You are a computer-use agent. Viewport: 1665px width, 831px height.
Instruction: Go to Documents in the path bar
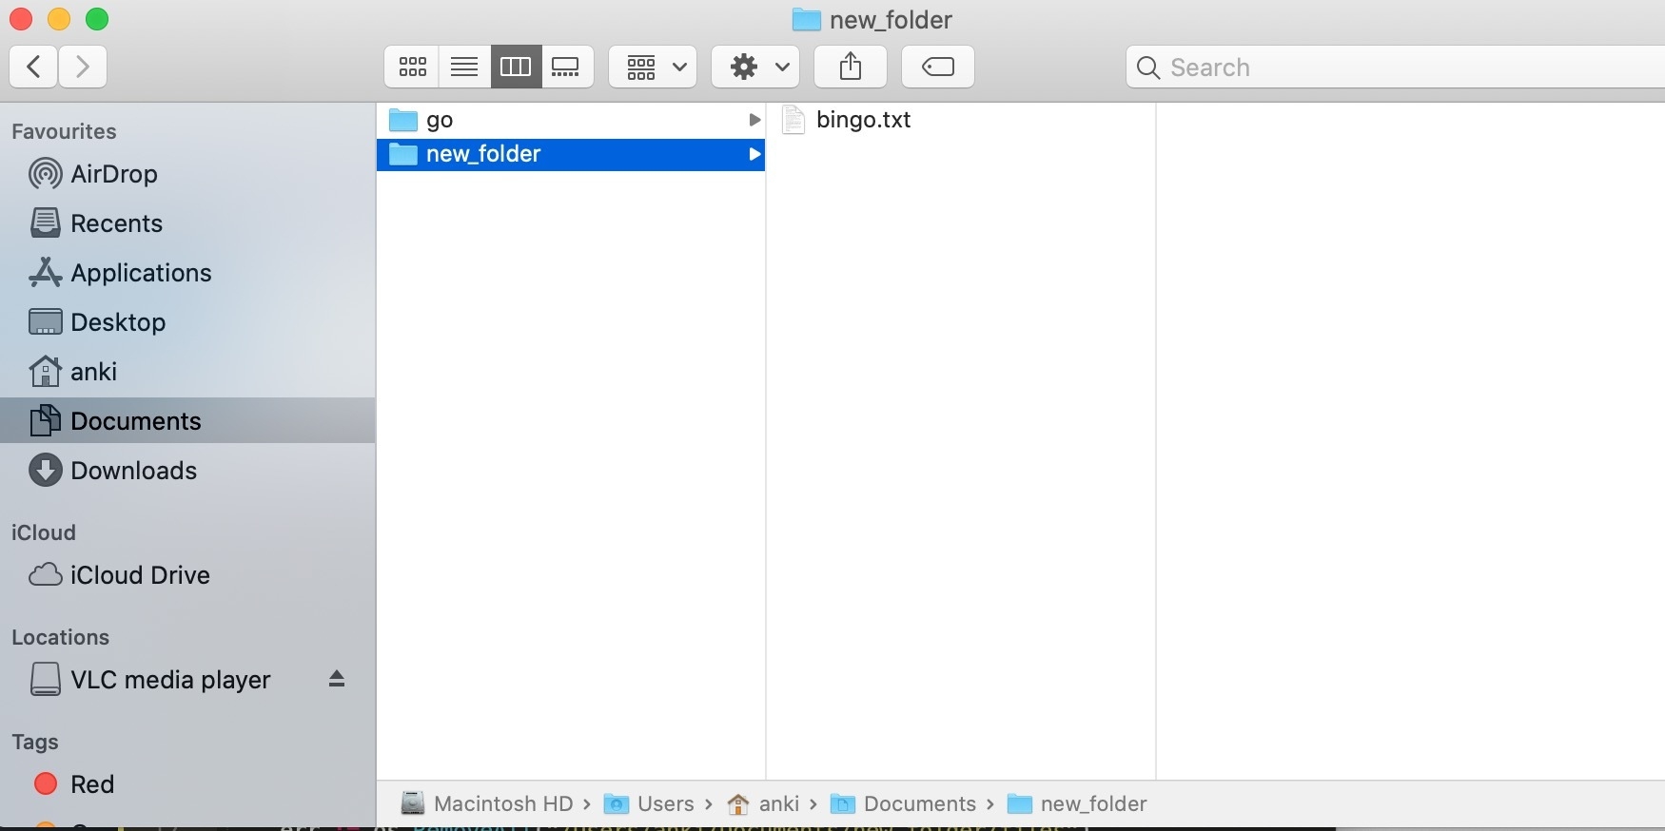tap(903, 804)
